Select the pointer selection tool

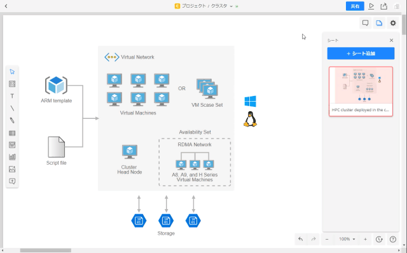click(12, 72)
